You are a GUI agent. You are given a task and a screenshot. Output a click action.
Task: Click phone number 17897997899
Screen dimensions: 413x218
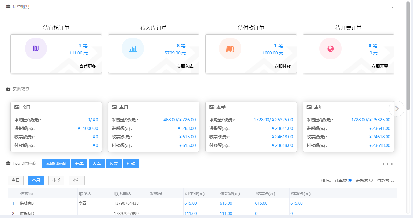[x=126, y=214]
